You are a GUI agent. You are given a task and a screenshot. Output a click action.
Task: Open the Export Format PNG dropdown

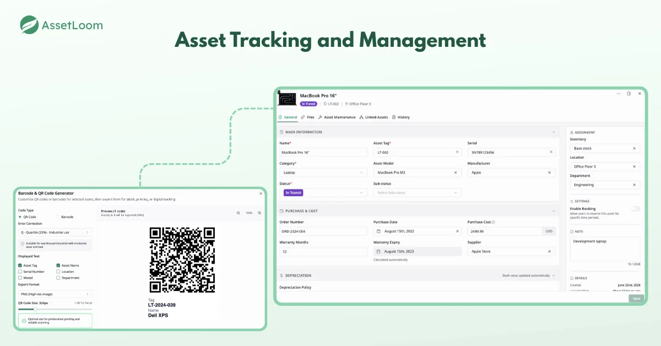[x=55, y=294]
